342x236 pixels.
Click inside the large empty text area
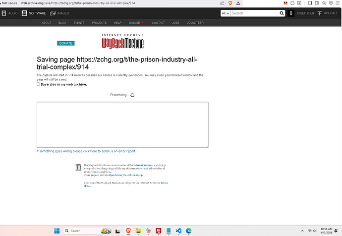(122, 125)
